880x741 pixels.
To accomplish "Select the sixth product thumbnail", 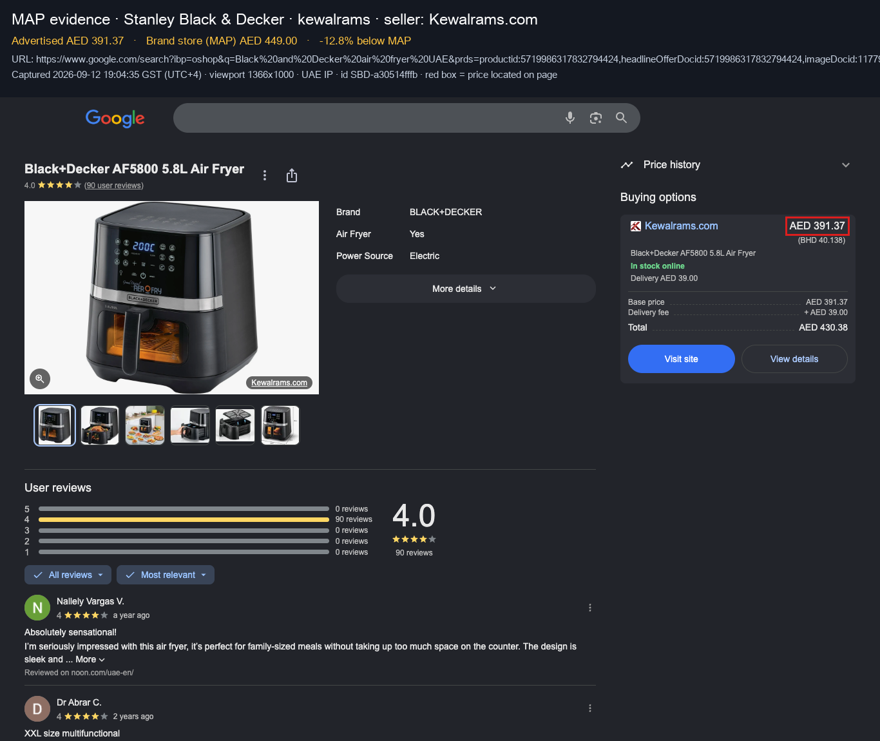I will (x=280, y=425).
